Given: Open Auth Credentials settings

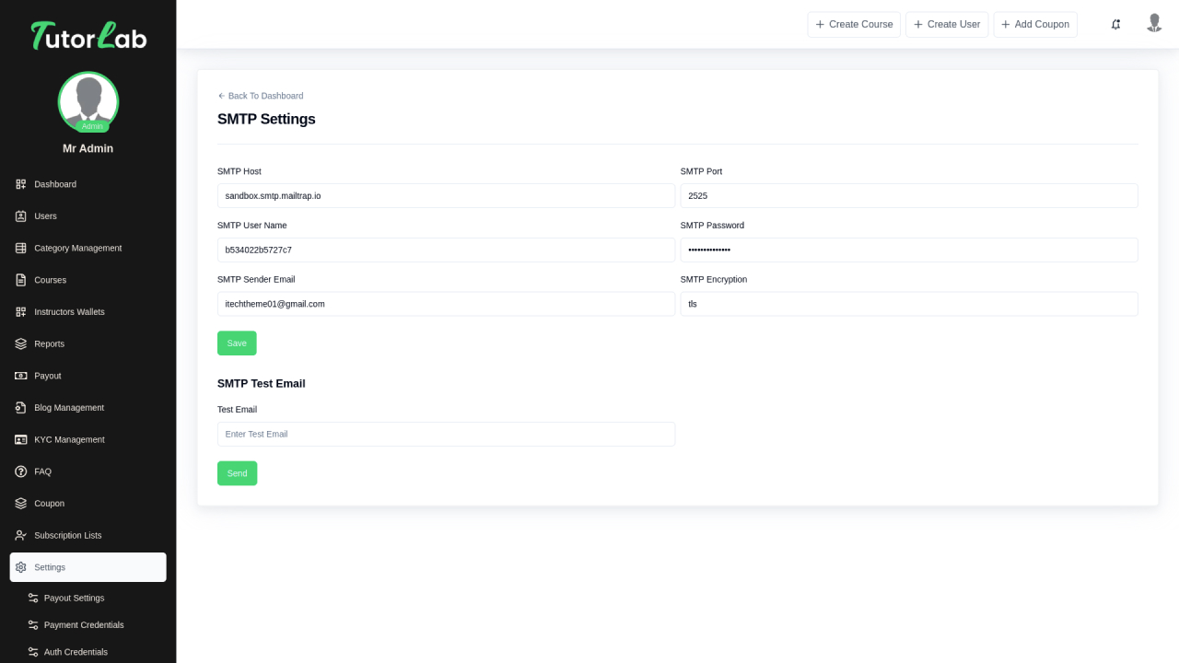Looking at the screenshot, I should point(76,652).
